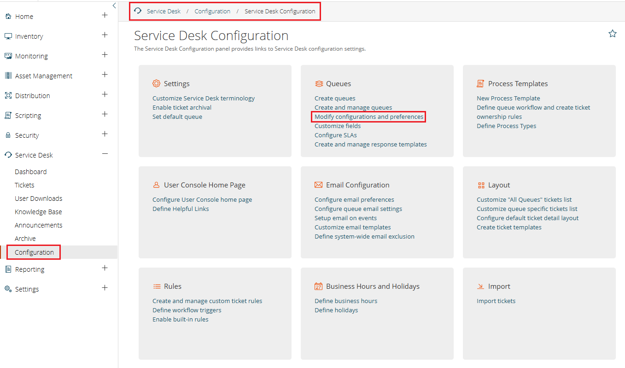625x368 pixels.
Task: Expand the Security section plus sign
Action: [x=105, y=134]
